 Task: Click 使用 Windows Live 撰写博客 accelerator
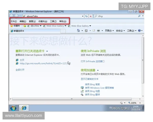(x=99, y=88)
